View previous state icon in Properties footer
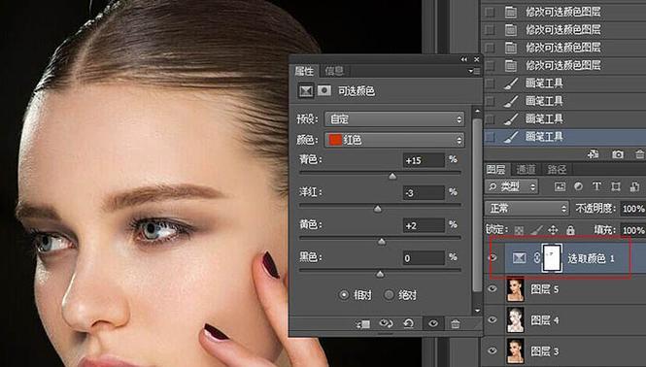646x367 pixels. [386, 323]
